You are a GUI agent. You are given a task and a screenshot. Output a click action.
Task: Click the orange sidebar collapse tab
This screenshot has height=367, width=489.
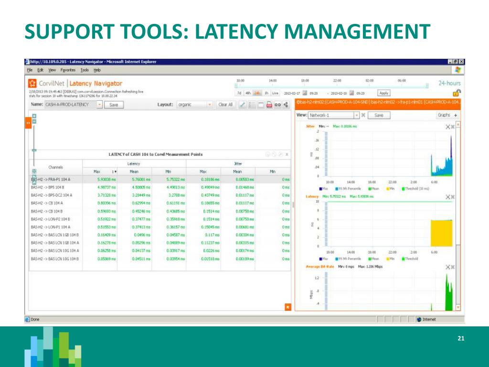28,123
